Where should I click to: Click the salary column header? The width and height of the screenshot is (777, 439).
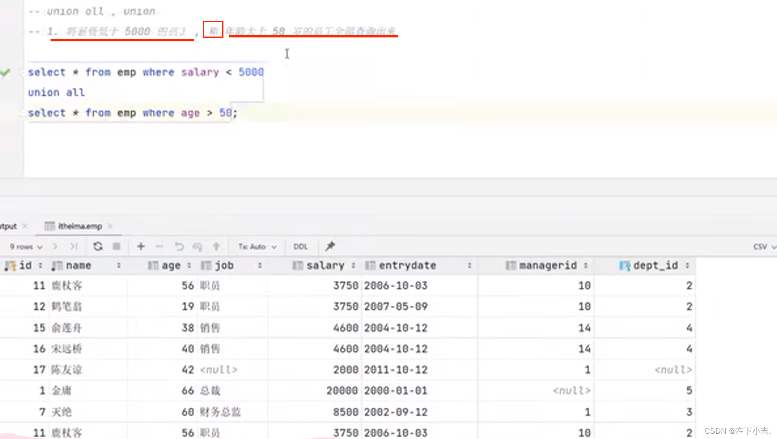[325, 265]
